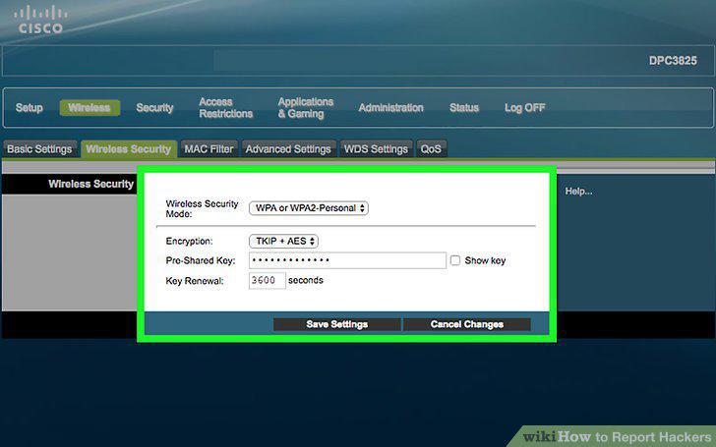View the Status menu
Screen dimensions: 716x447
point(464,108)
